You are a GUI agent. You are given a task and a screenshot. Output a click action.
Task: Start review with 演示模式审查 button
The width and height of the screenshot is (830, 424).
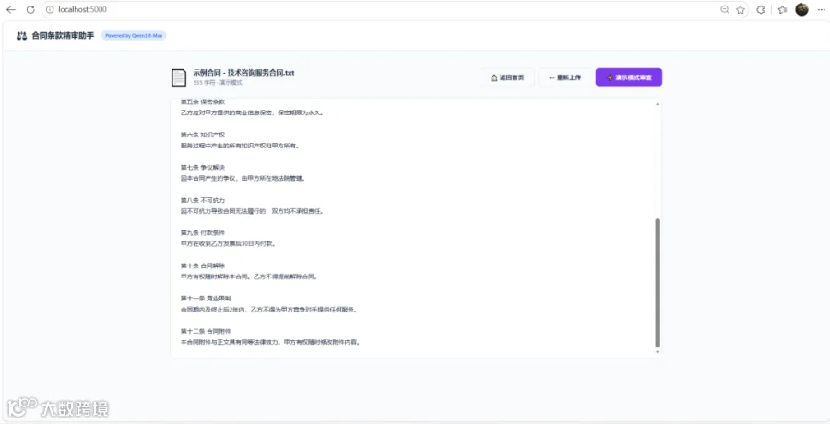click(628, 77)
